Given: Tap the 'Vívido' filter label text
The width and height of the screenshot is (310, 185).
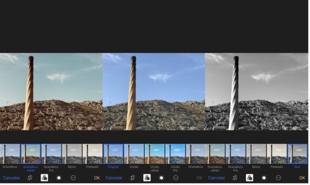Looking at the screenshot, I should click(135, 168).
